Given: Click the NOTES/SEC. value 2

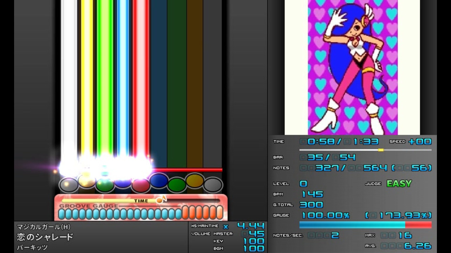Looking at the screenshot, I should tap(335, 236).
